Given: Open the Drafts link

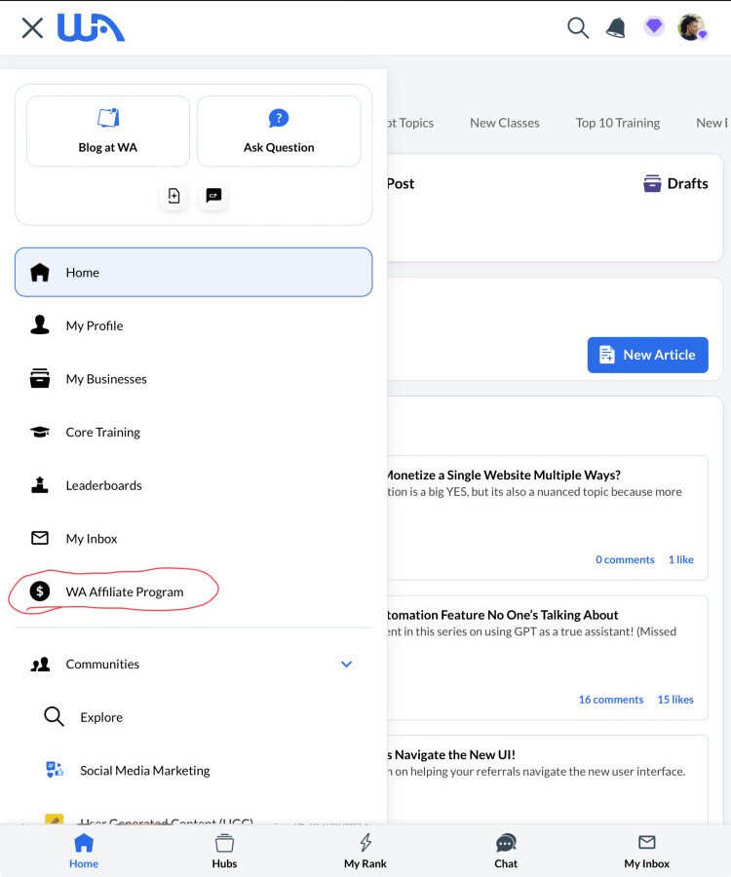Looking at the screenshot, I should coord(675,183).
